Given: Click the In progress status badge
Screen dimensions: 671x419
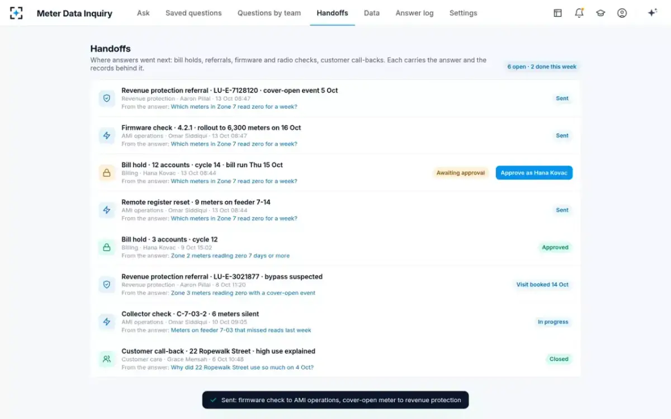Looking at the screenshot, I should tap(552, 322).
